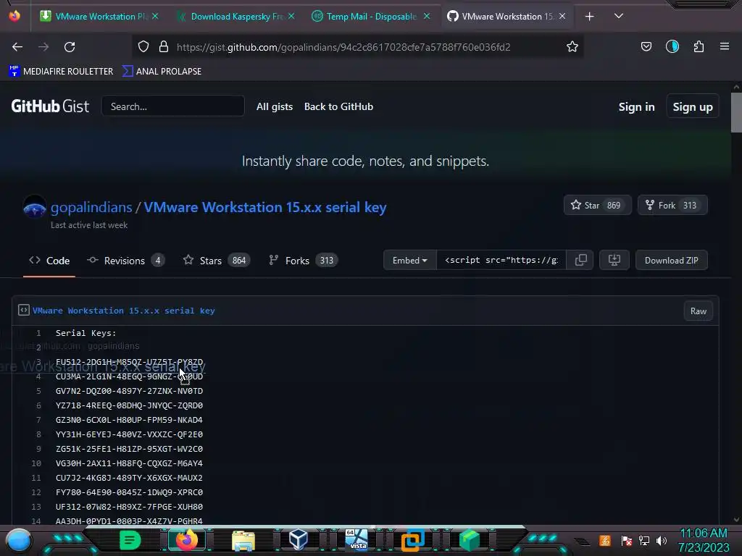Click serial key line starting VG30H

point(129,463)
